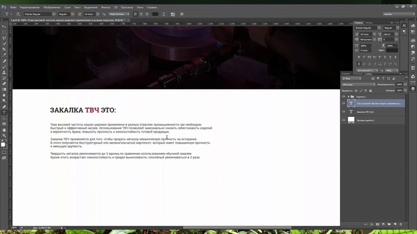The image size is (417, 234).
Task: Select the Horizontal Type tool
Action: pyautogui.click(x=4, y=112)
